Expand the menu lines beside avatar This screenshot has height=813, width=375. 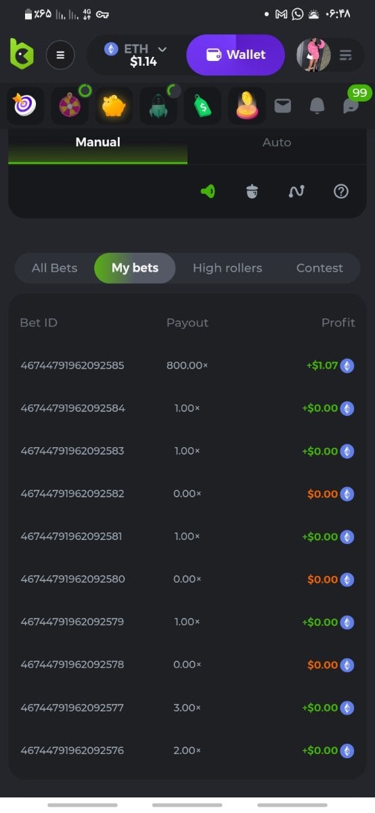[346, 55]
